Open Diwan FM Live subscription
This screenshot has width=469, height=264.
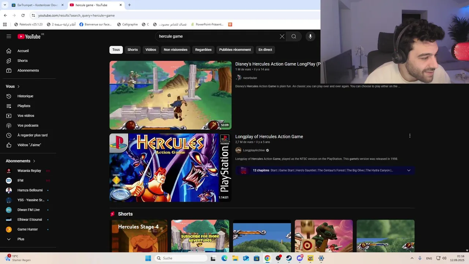(29, 210)
